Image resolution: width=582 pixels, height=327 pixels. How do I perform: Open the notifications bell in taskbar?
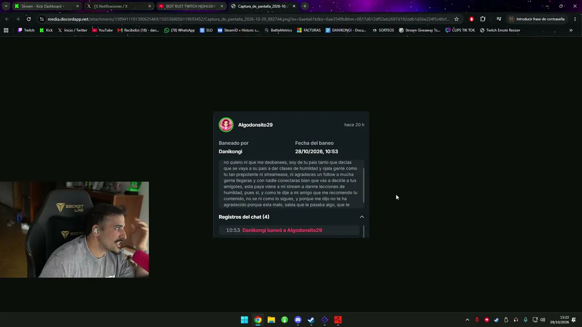pyautogui.click(x=574, y=320)
